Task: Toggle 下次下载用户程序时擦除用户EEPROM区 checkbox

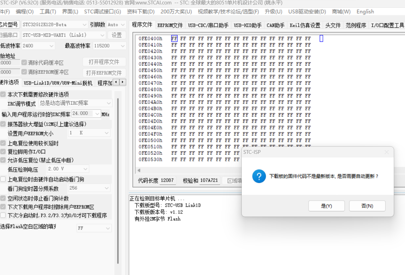Action: pyautogui.click(x=3, y=207)
